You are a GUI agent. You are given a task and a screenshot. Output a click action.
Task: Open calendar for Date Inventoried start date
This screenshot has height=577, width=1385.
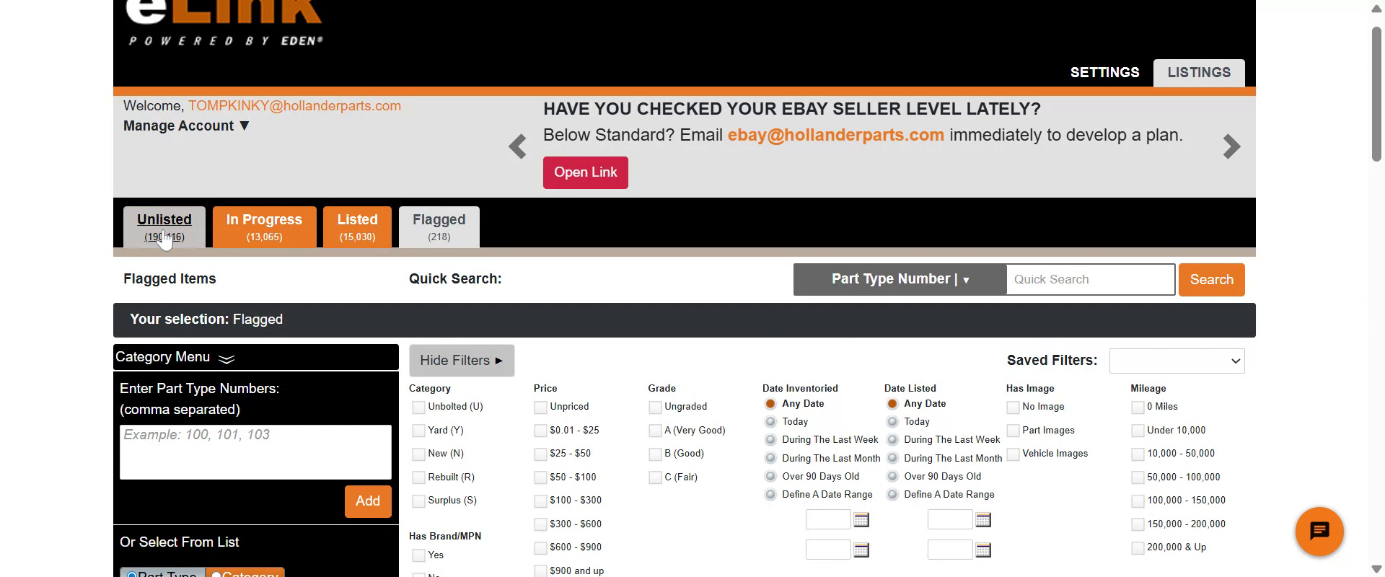tap(861, 520)
